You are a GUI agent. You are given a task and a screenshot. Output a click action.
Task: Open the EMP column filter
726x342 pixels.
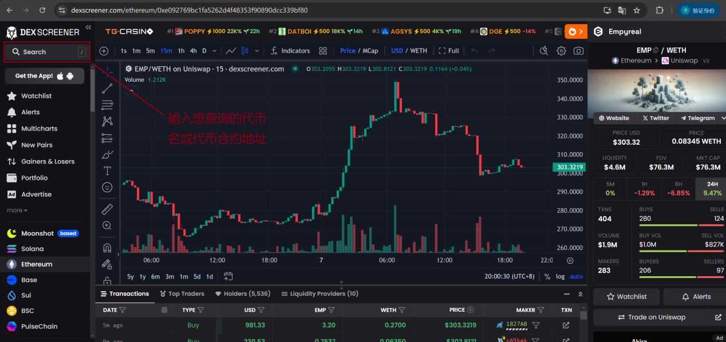click(332, 310)
